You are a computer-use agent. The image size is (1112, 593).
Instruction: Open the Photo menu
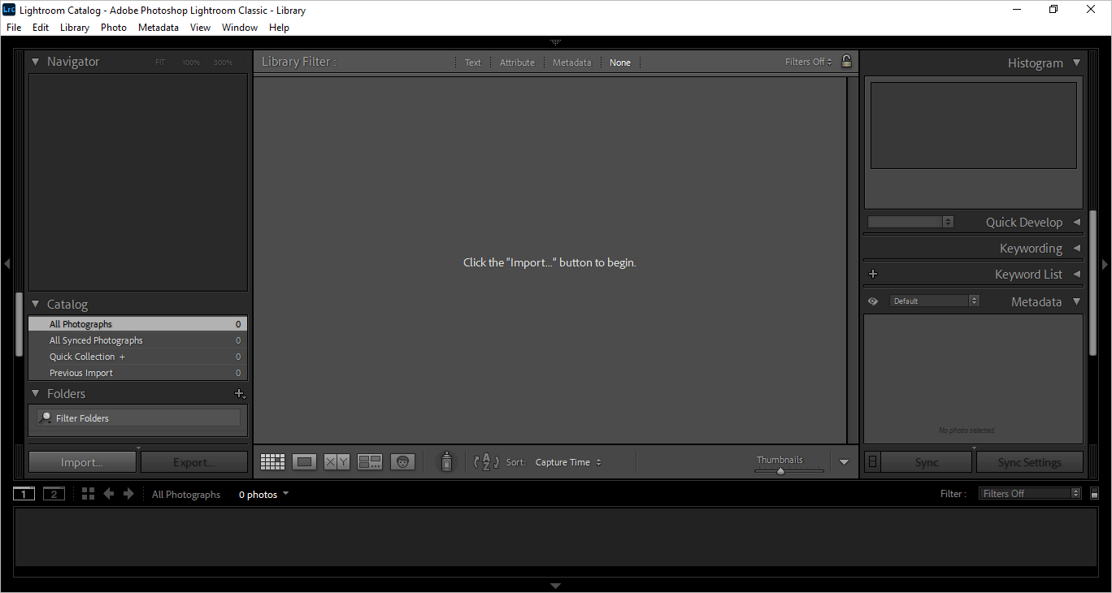114,28
